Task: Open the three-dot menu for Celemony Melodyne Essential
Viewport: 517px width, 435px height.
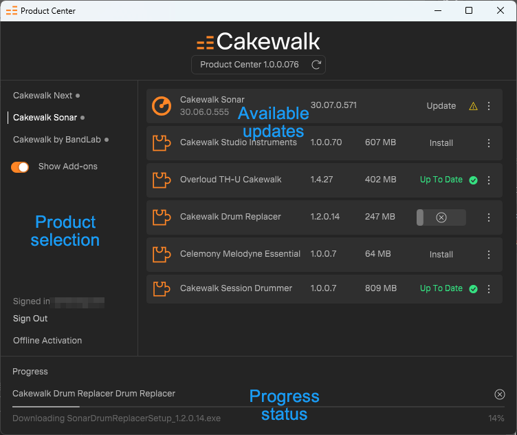Action: [489, 255]
